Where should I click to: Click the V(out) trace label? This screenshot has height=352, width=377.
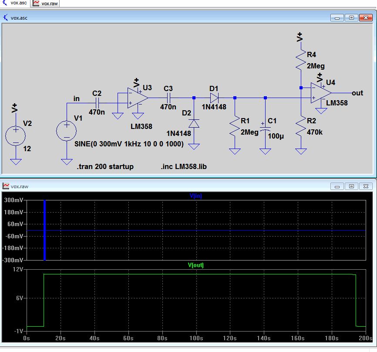(195, 265)
